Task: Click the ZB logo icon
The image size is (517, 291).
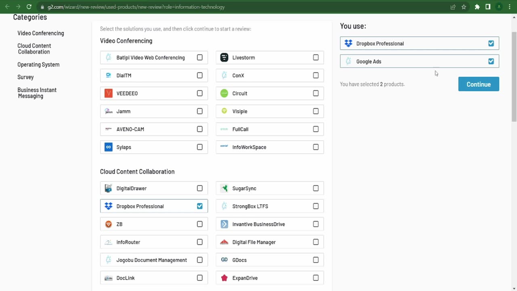Action: pos(108,224)
